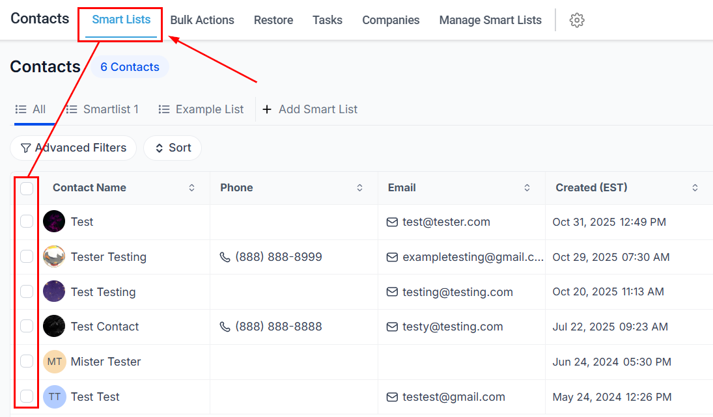
Task: Sort by the Contact Name column arrows
Action: pyautogui.click(x=192, y=187)
